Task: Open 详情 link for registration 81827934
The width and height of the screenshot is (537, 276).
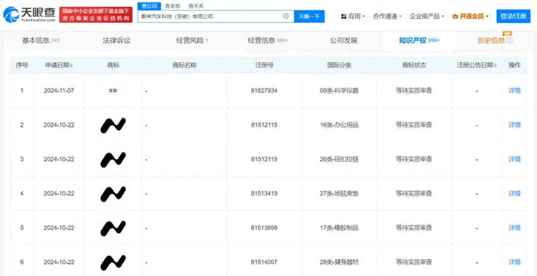Action: [x=514, y=91]
